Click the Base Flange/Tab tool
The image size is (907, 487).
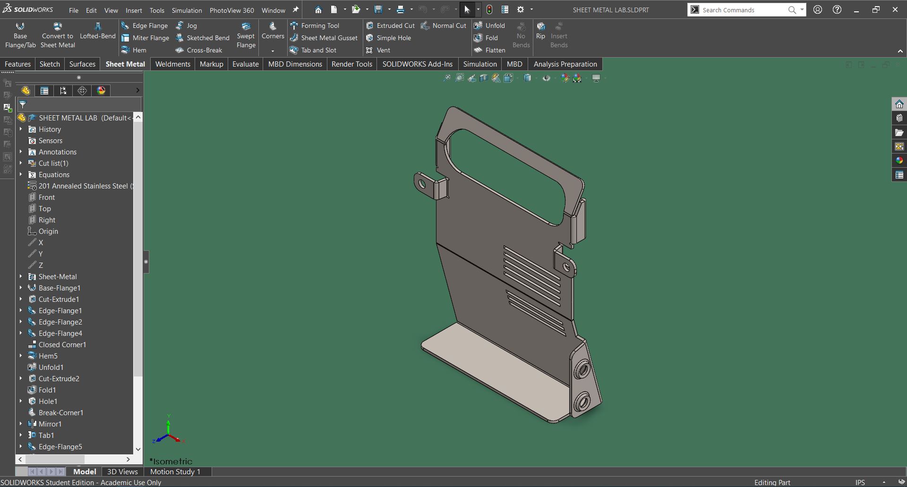(x=20, y=35)
